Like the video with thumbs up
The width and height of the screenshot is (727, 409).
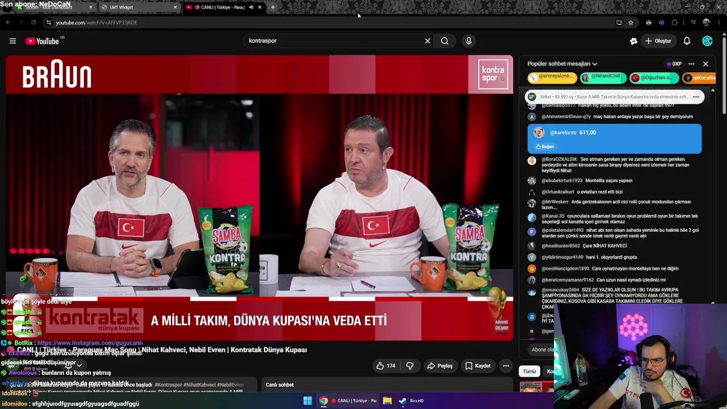click(x=386, y=366)
